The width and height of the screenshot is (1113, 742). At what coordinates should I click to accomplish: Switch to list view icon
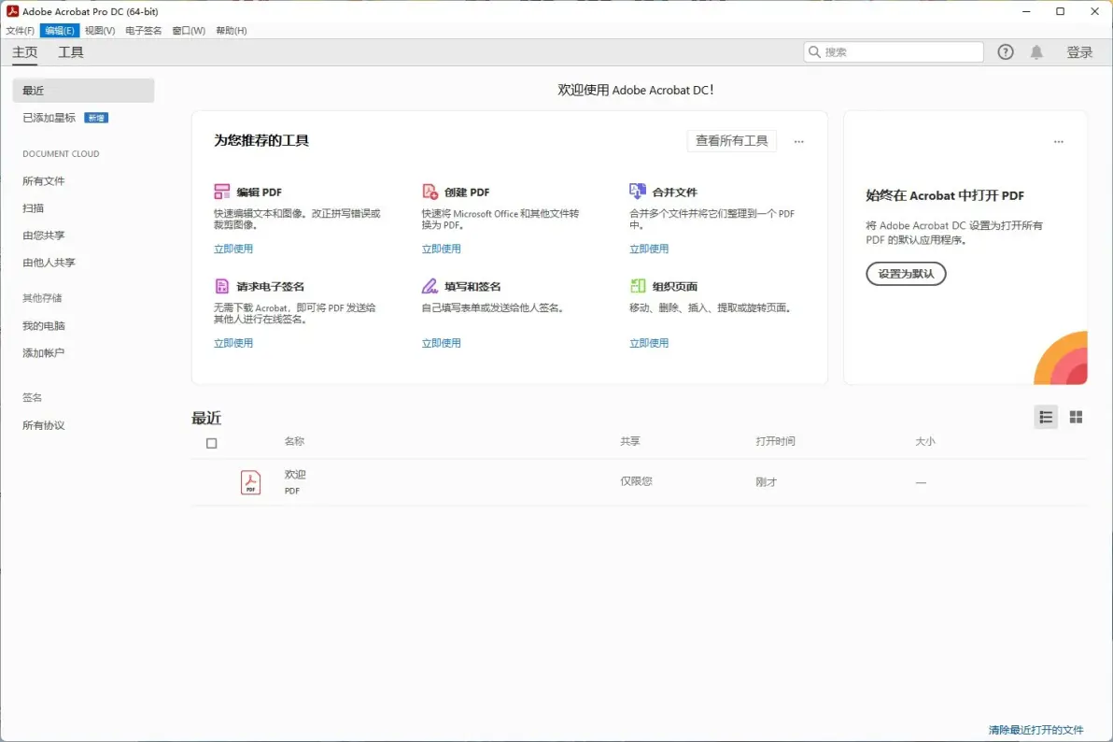click(1046, 417)
